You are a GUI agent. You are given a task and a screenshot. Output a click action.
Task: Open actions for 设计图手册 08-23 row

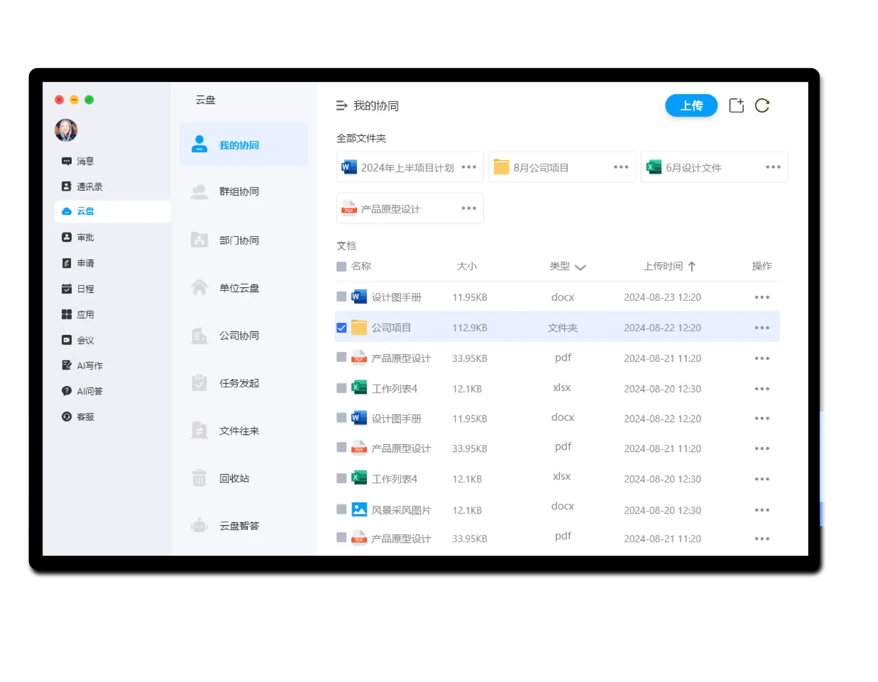click(x=762, y=297)
